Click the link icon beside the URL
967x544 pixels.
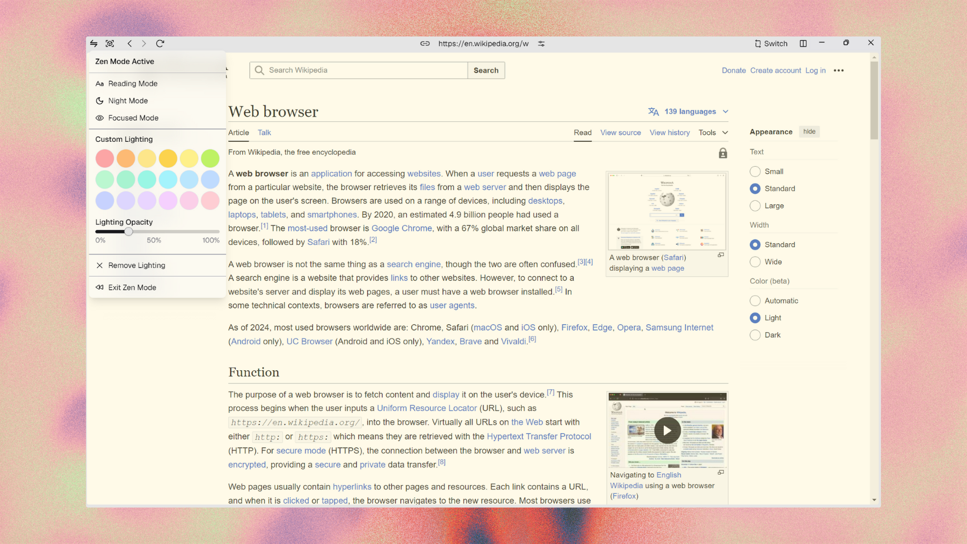[x=425, y=44]
